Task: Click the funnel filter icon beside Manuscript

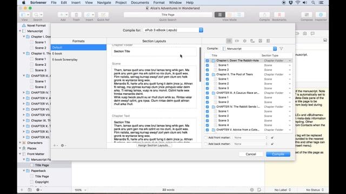Action: coord(281,48)
